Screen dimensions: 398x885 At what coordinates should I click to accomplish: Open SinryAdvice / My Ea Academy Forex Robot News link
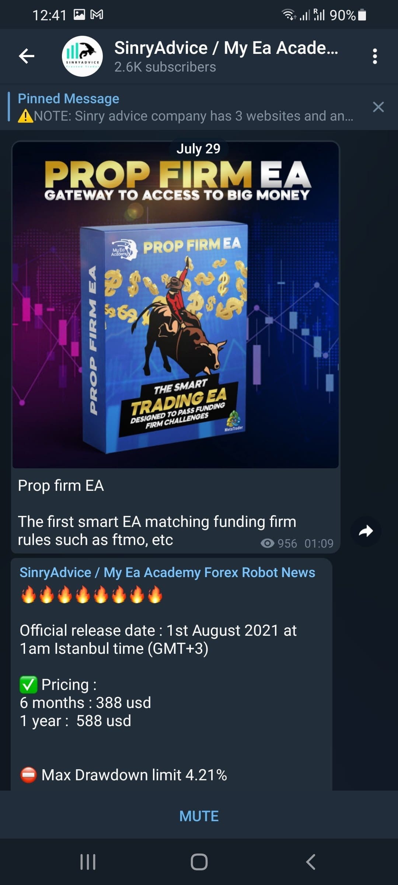click(x=167, y=572)
